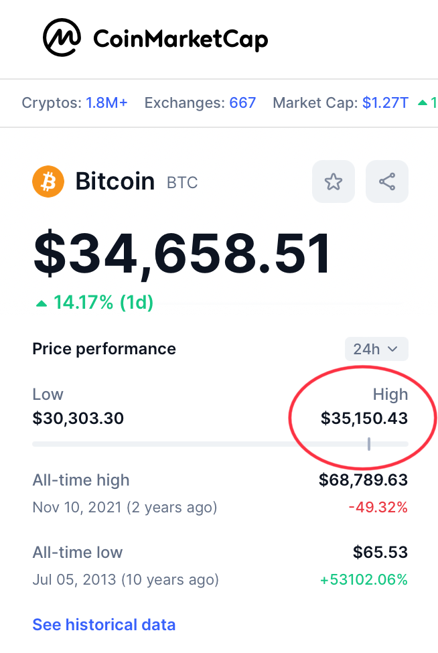Screen dimensions: 438x653
Task: Click the price range bar track
Action: click(220, 444)
